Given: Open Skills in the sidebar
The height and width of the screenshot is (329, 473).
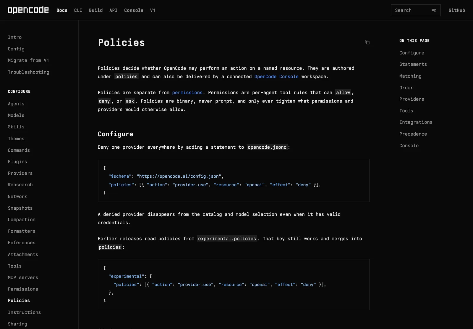Looking at the screenshot, I should click(x=16, y=127).
